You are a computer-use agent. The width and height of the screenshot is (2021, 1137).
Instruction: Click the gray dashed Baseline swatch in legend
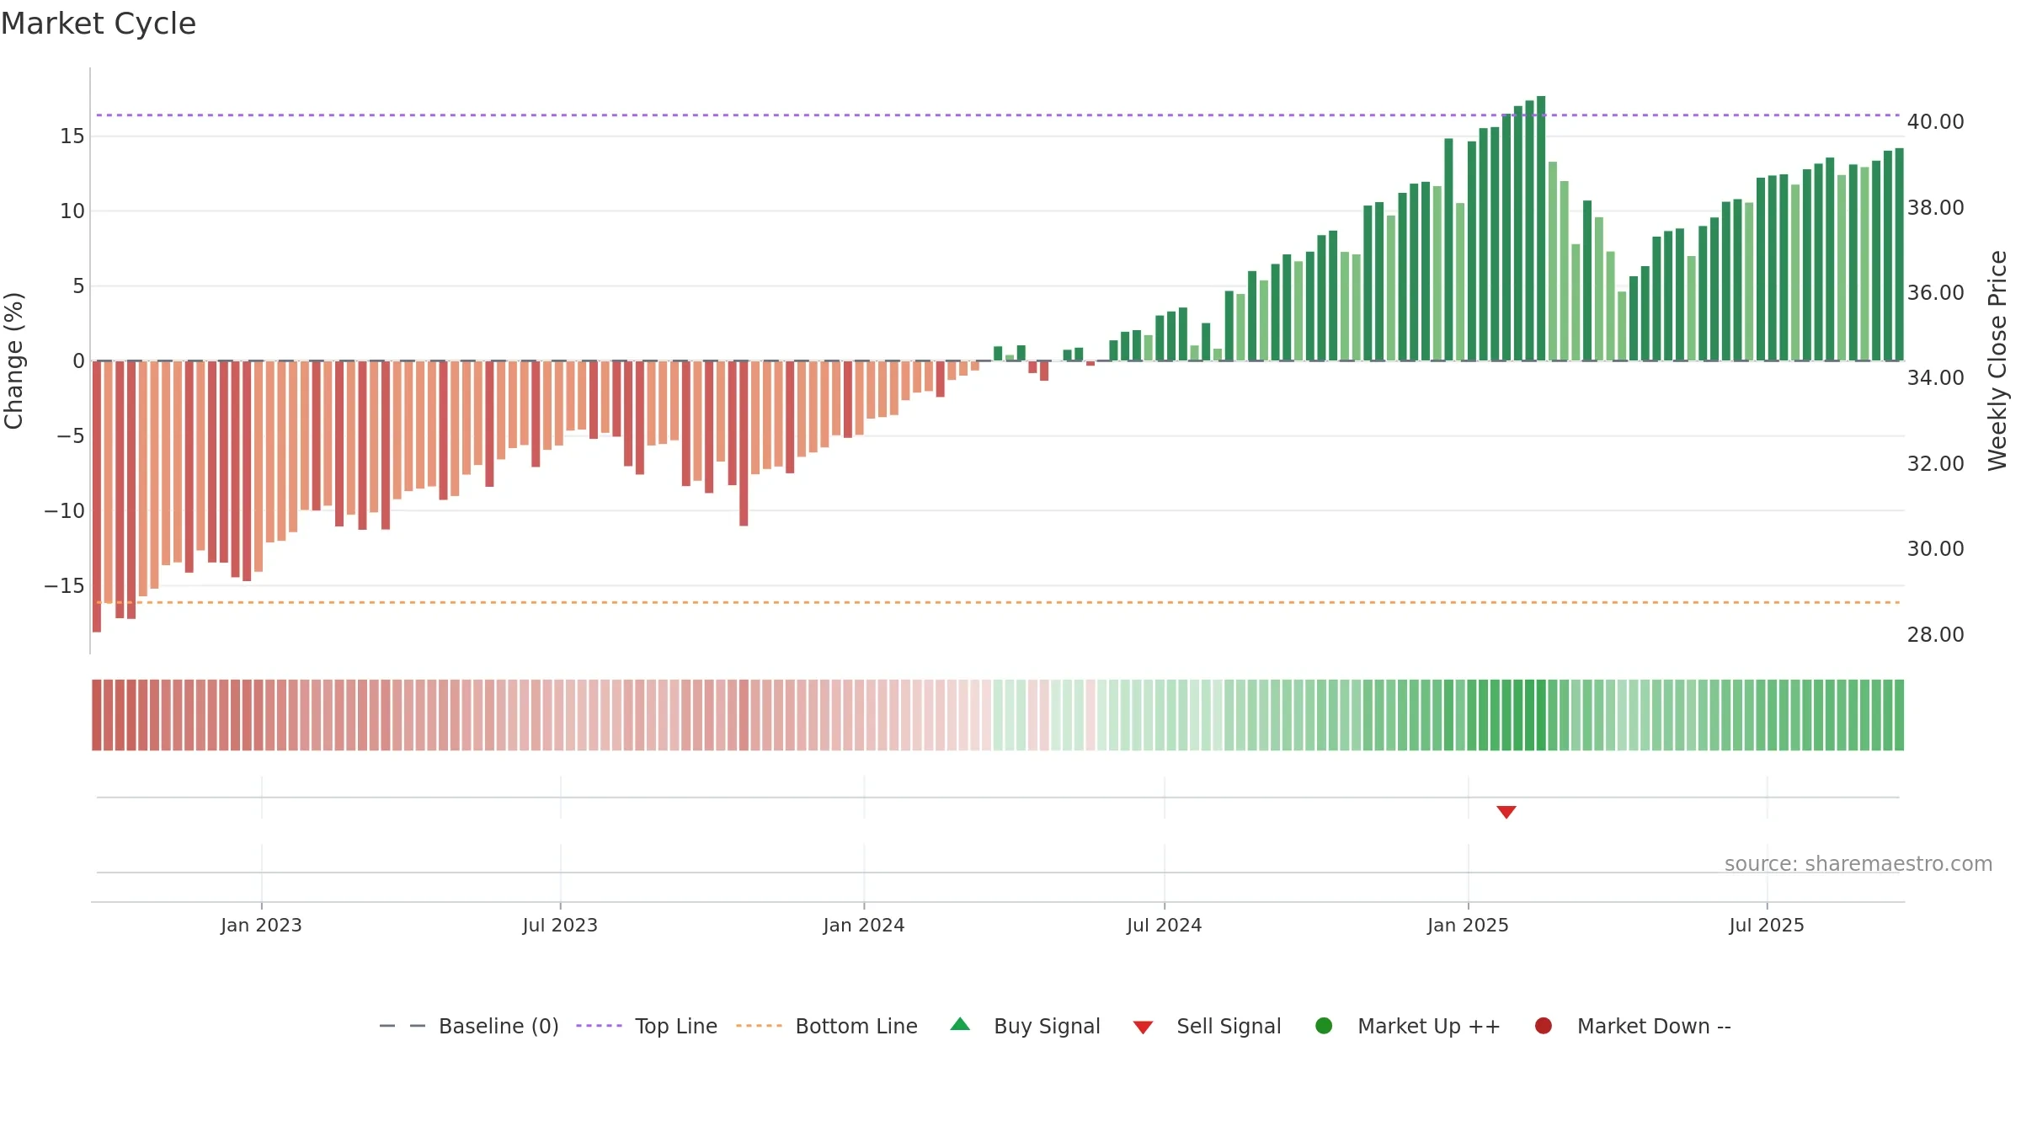pyautogui.click(x=402, y=1026)
